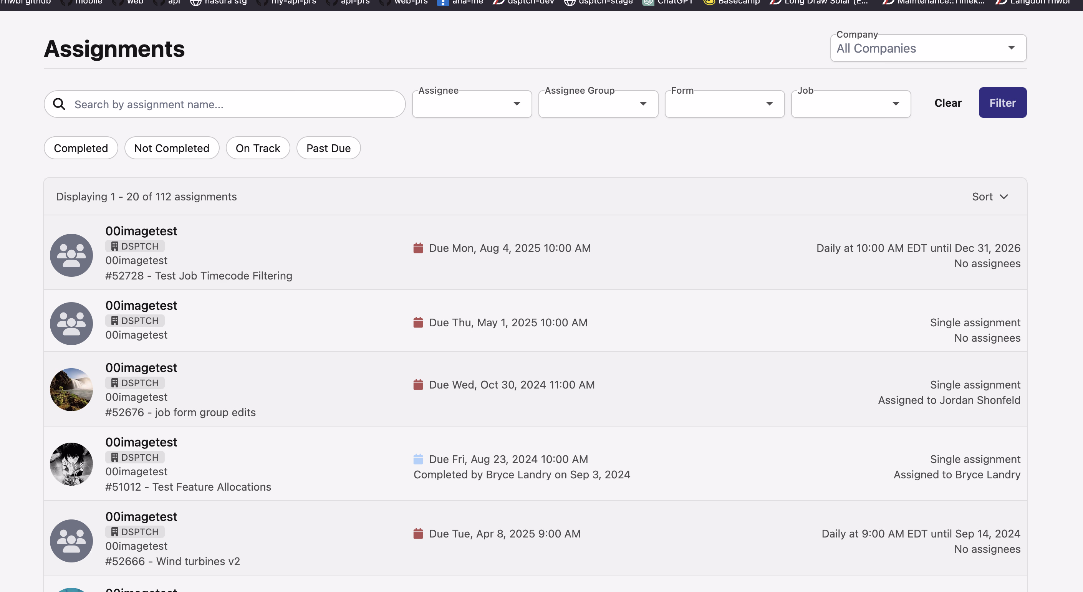Click DSPTCH building chip in job form group edits row
The height and width of the screenshot is (592, 1083).
pos(135,383)
